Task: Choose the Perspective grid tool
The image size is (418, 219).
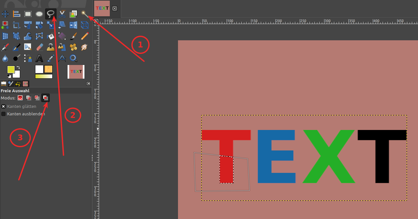Action: pos(5,36)
